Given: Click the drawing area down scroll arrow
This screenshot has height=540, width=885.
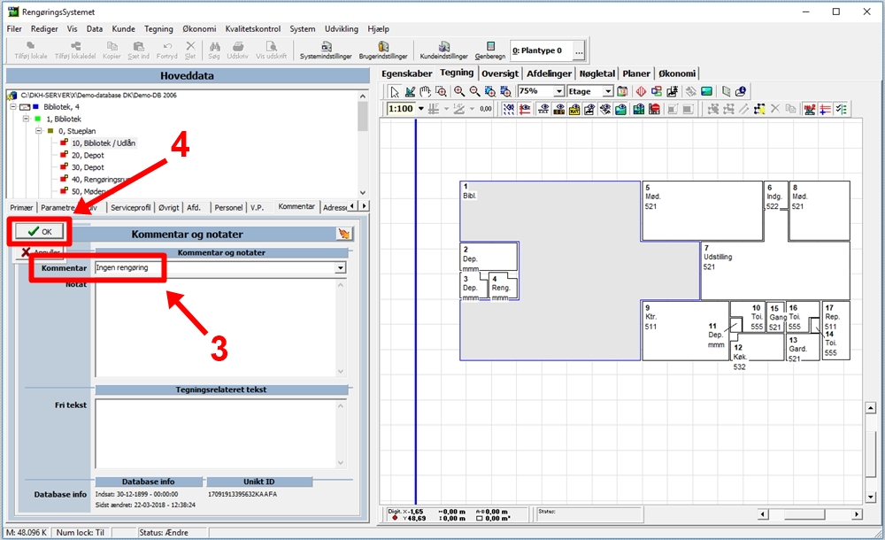Looking at the screenshot, I should click(870, 498).
